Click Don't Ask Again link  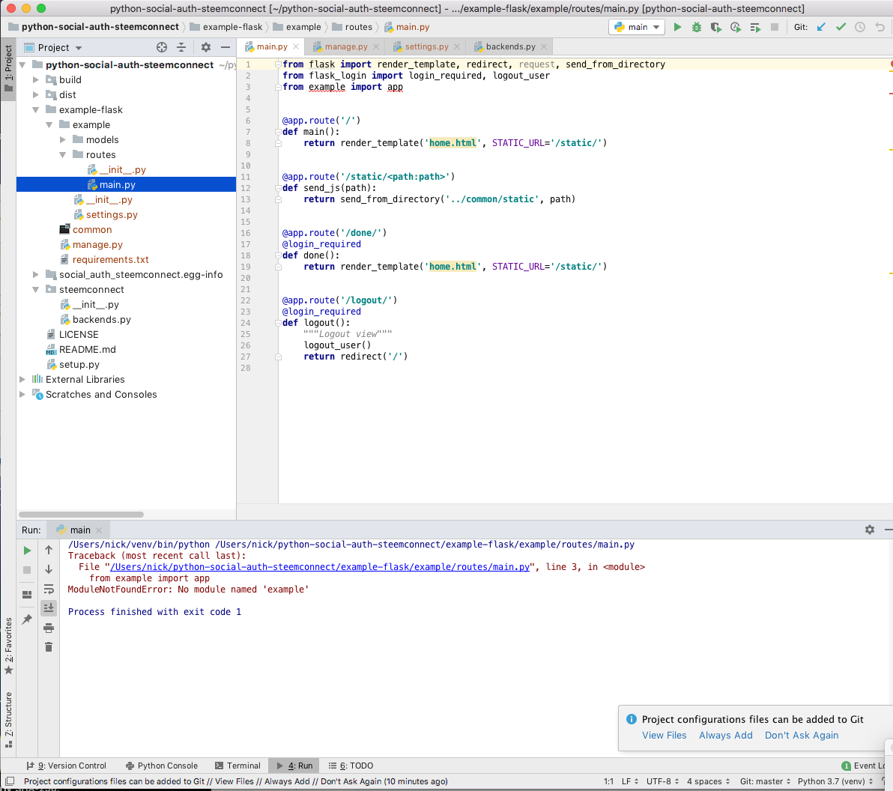click(x=802, y=735)
